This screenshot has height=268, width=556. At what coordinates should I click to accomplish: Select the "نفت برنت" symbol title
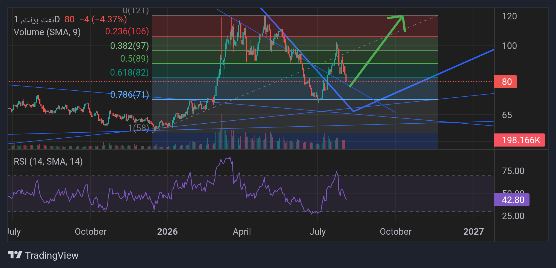(39, 20)
